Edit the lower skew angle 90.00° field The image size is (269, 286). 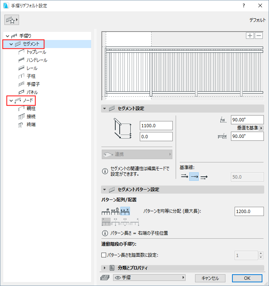point(247,136)
